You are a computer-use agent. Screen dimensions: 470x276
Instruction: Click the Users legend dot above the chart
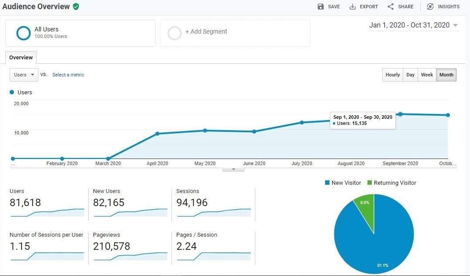coord(11,92)
